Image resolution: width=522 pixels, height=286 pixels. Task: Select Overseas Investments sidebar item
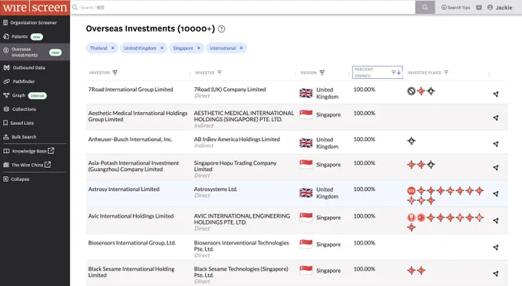pos(35,52)
